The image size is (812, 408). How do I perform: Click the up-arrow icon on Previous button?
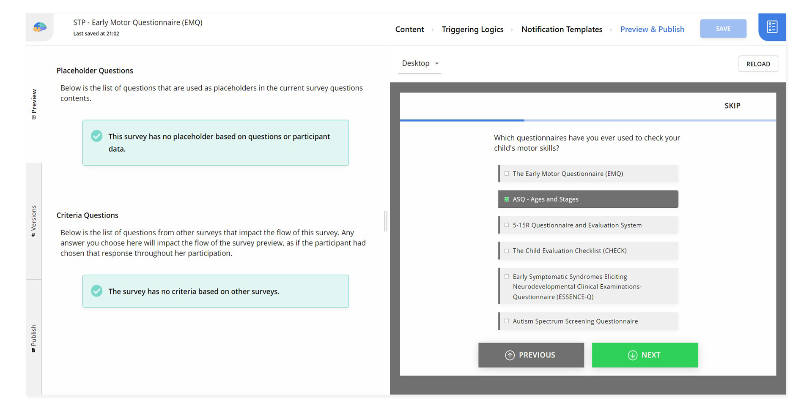510,355
